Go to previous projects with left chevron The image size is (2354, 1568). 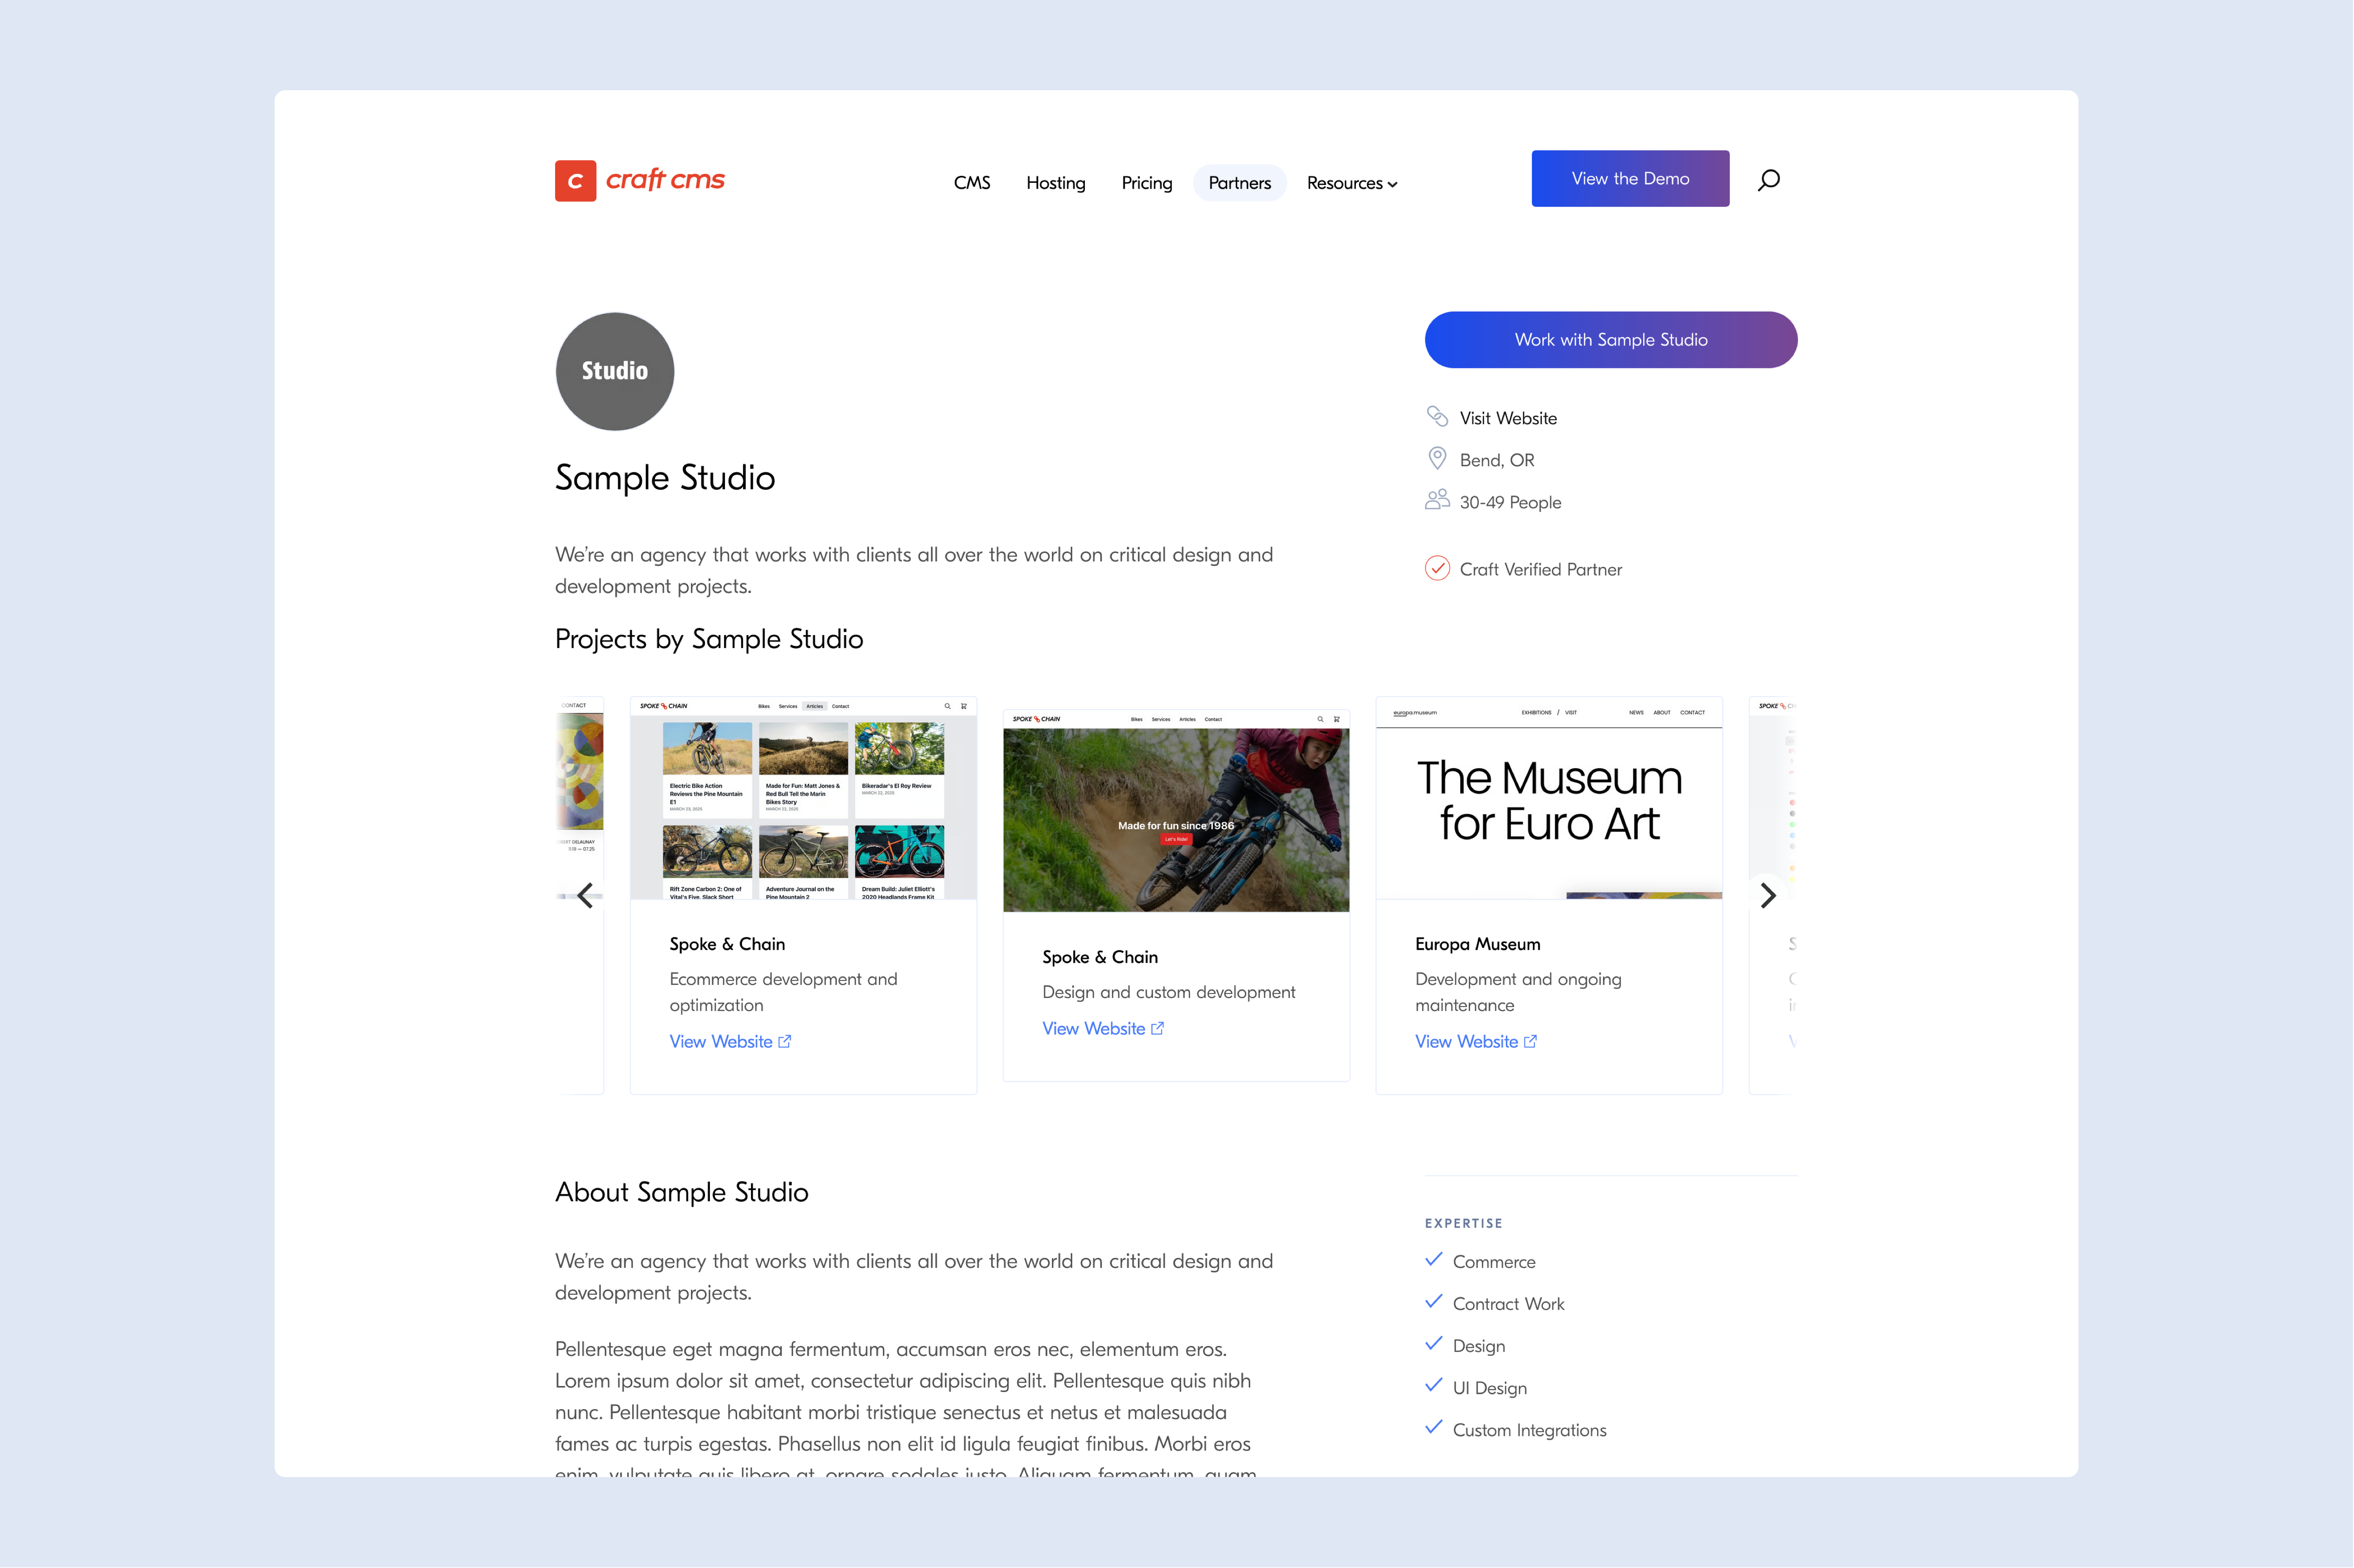[586, 895]
